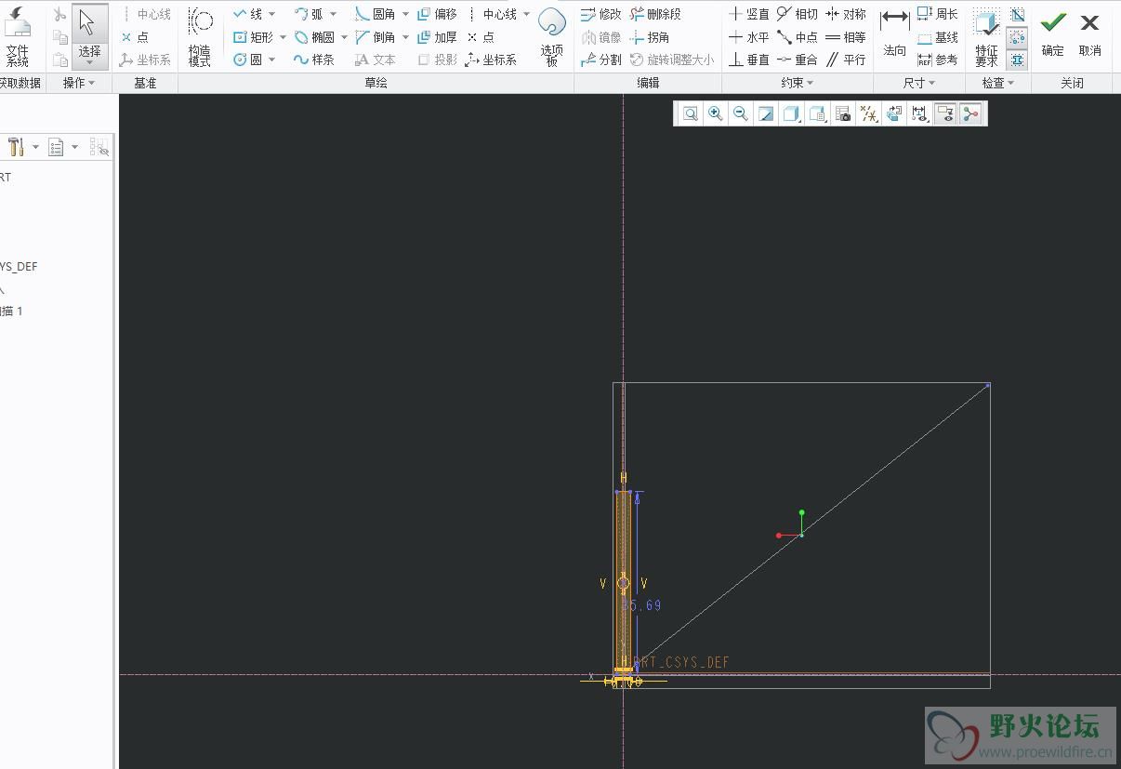
Task: Open 特征要求 feature requirements
Action: tap(987, 36)
